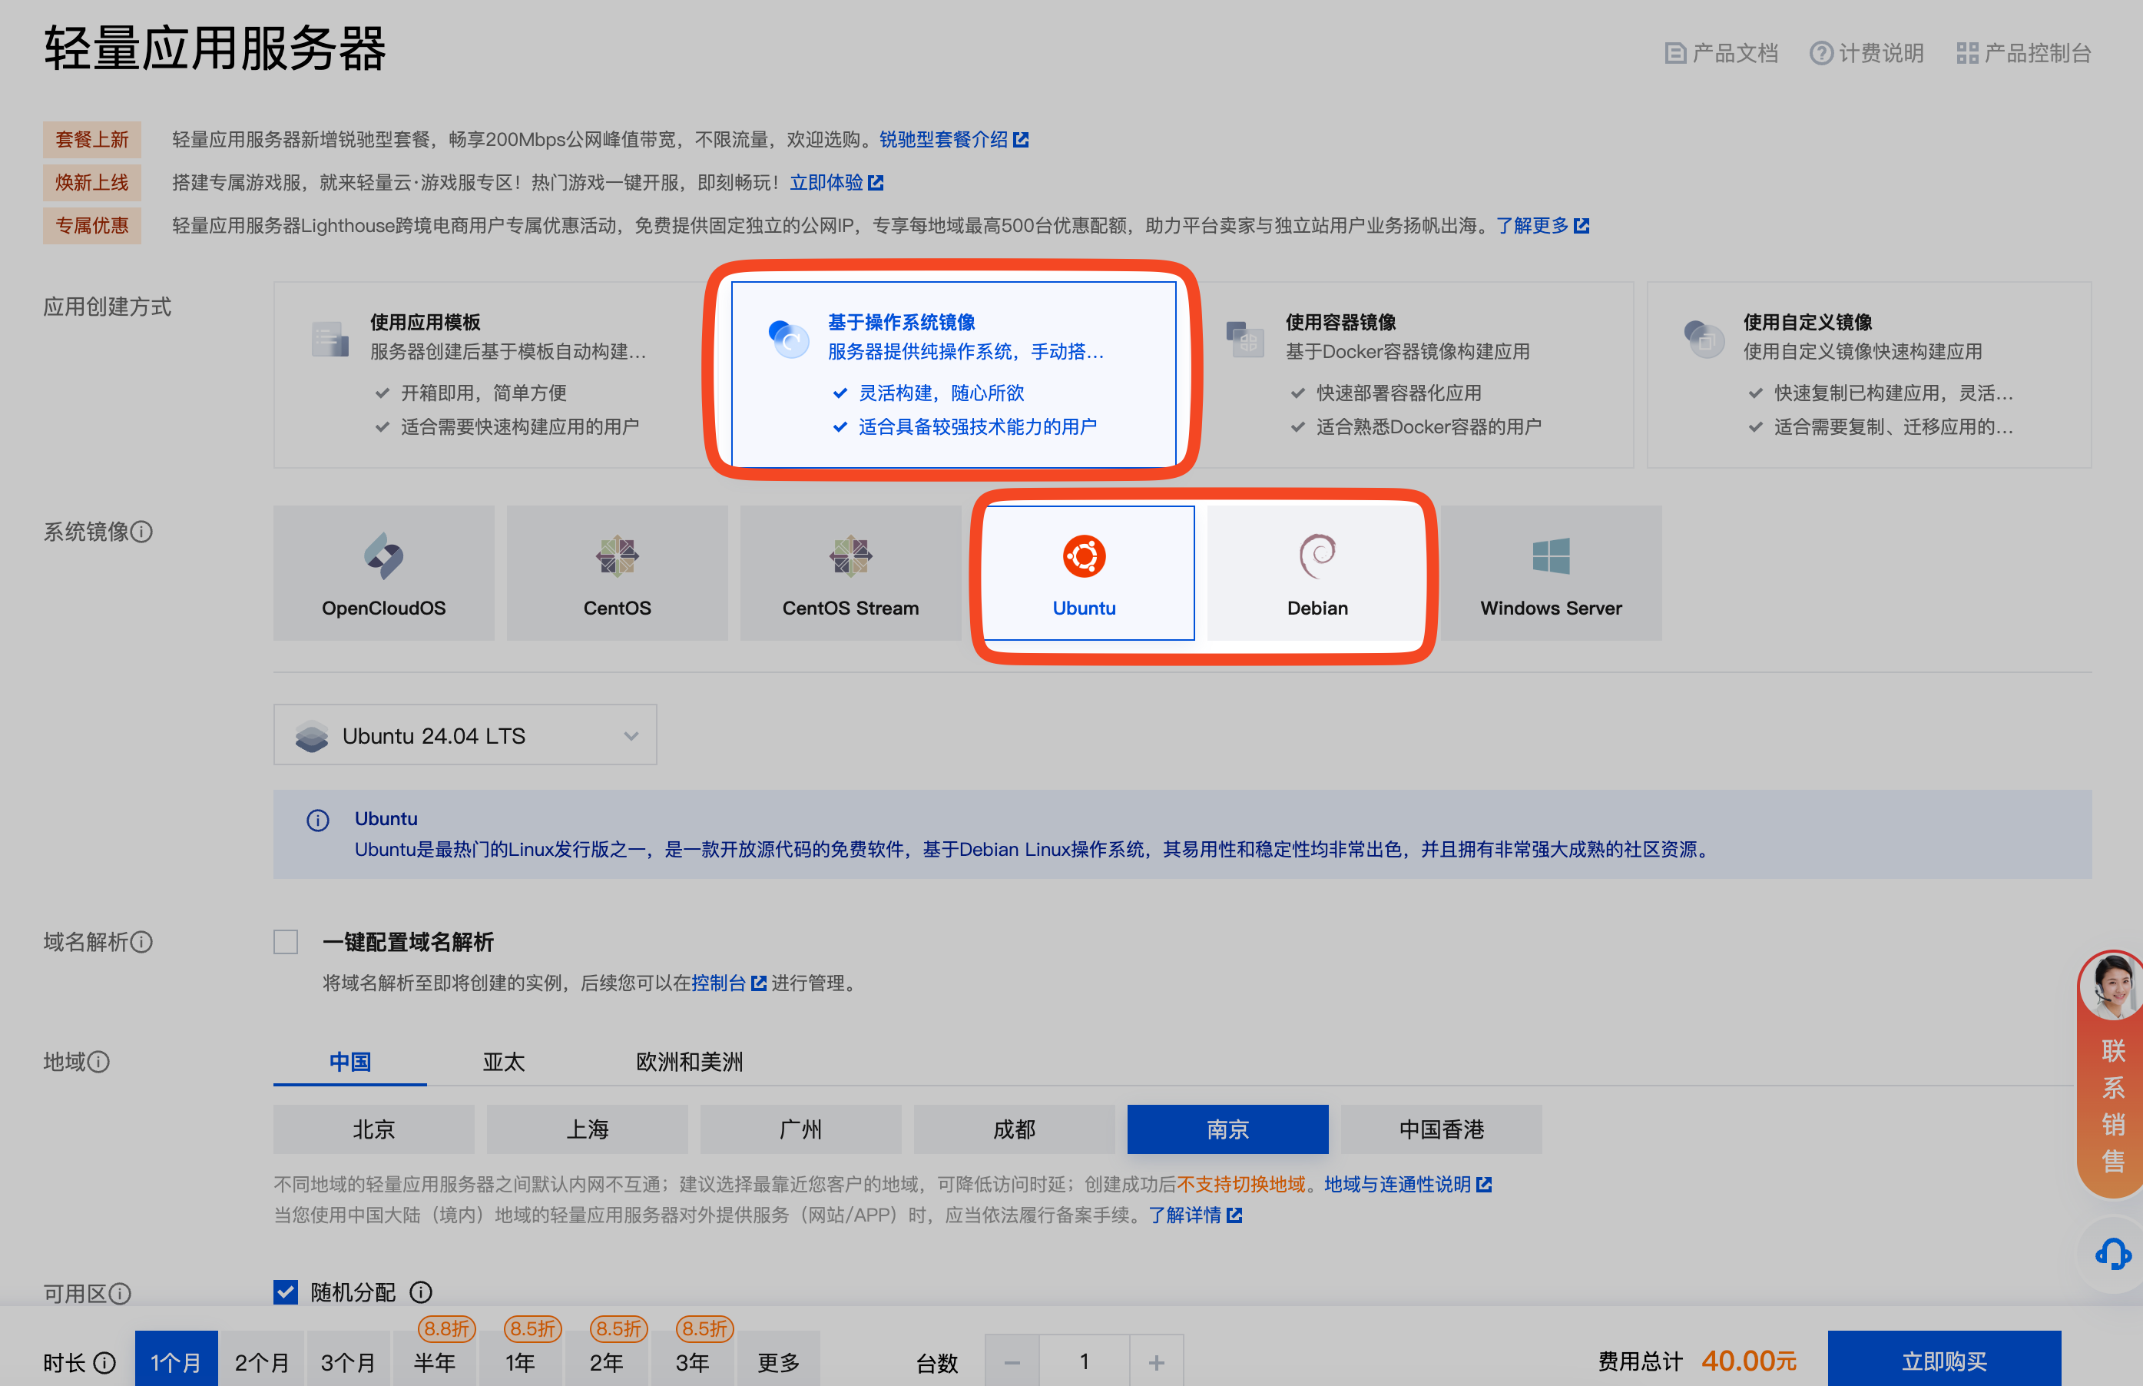2143x1386 pixels.
Task: Increase server count with plus stepper
Action: click(x=1156, y=1361)
